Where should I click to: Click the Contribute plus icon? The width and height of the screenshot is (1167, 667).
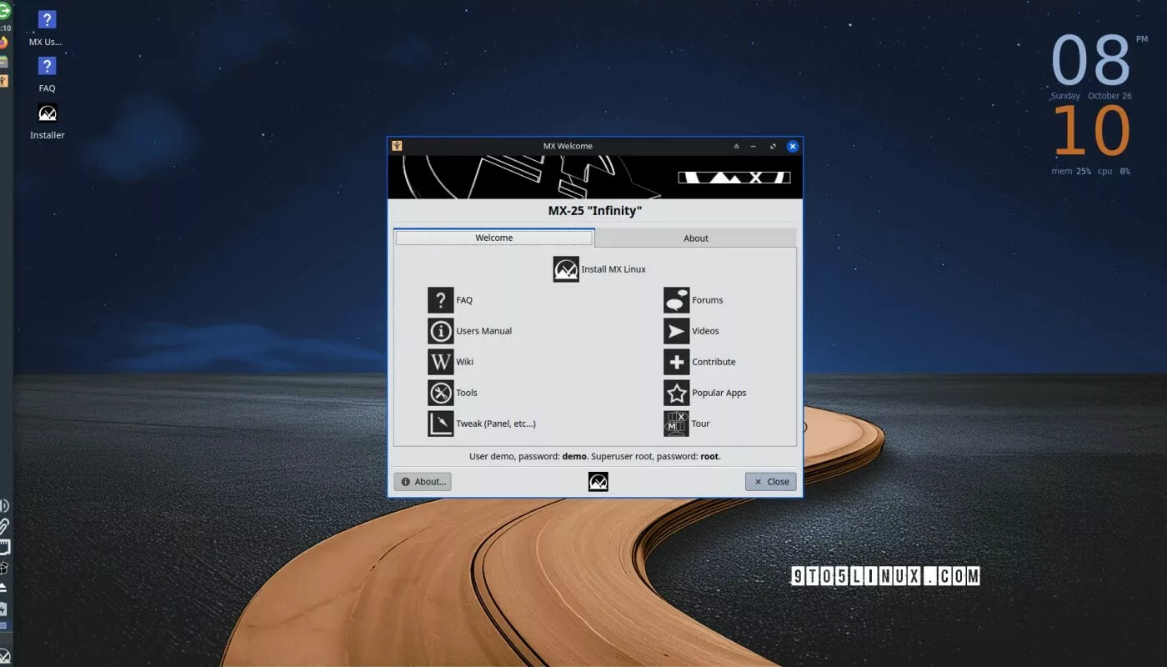click(676, 362)
